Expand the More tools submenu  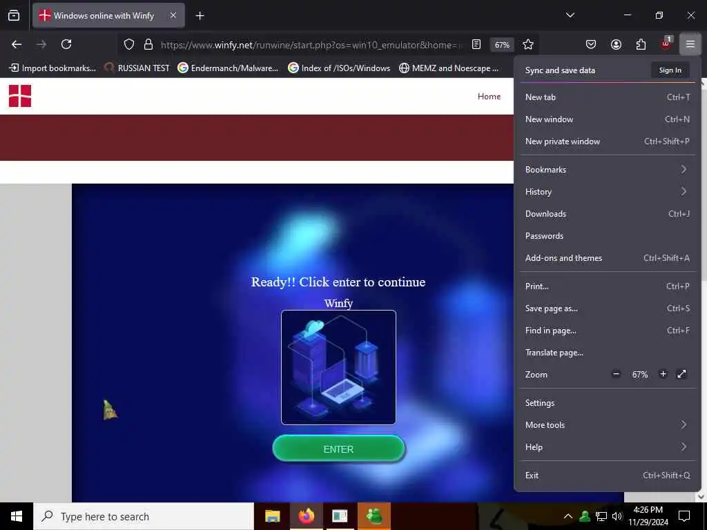click(x=608, y=425)
